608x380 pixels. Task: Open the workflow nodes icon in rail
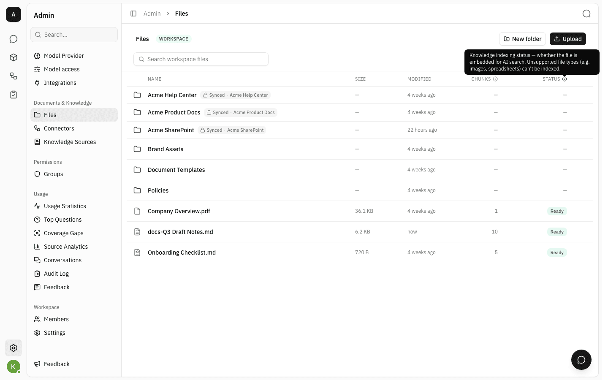click(14, 76)
